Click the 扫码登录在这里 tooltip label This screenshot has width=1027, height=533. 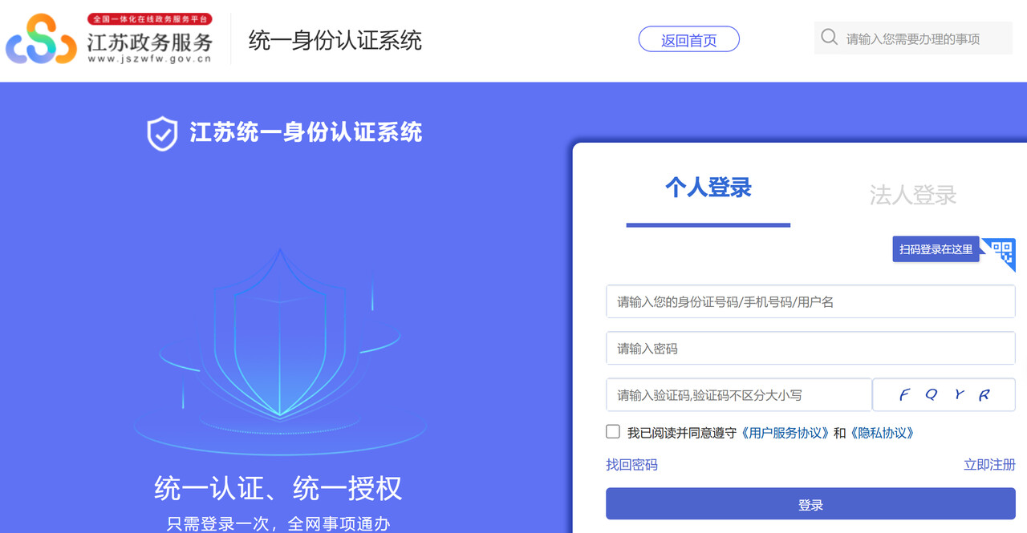click(936, 249)
